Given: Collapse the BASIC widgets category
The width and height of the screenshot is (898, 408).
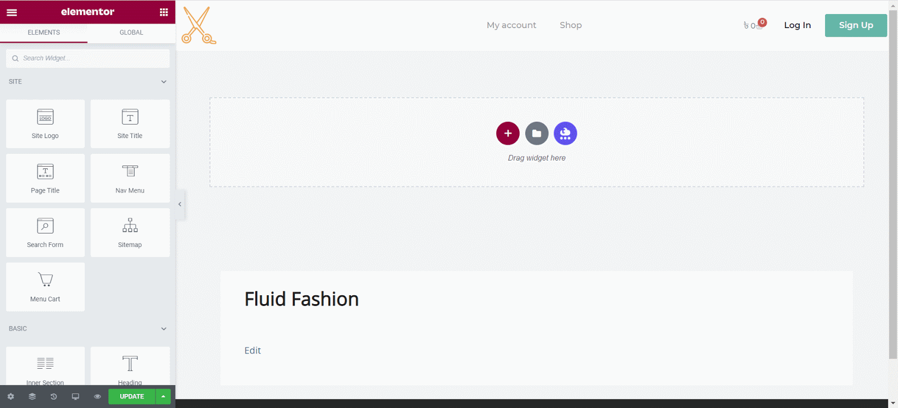Looking at the screenshot, I should click(163, 329).
